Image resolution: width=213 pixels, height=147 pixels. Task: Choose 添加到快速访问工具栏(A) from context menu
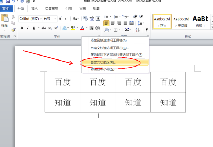[x=115, y=40]
